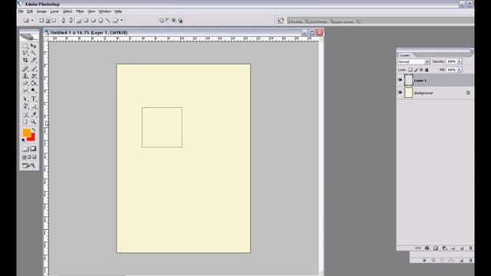Hide Layer 1 with its eye icon
This screenshot has height=276, width=491.
click(x=400, y=80)
